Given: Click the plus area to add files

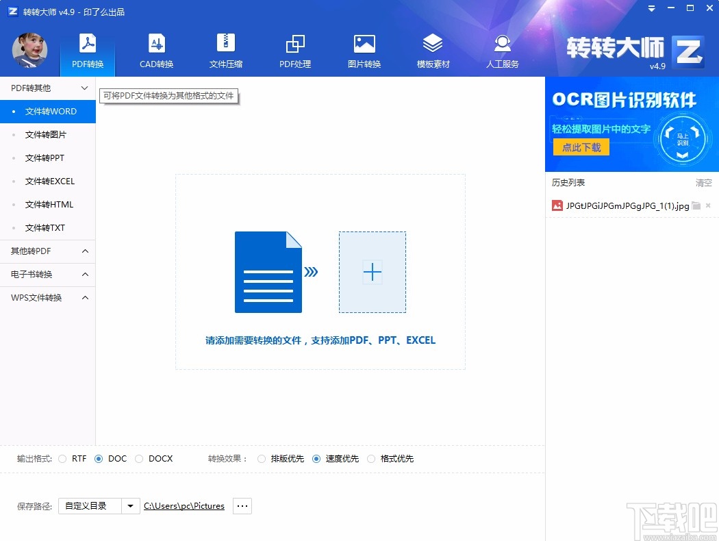Looking at the screenshot, I should [x=372, y=272].
